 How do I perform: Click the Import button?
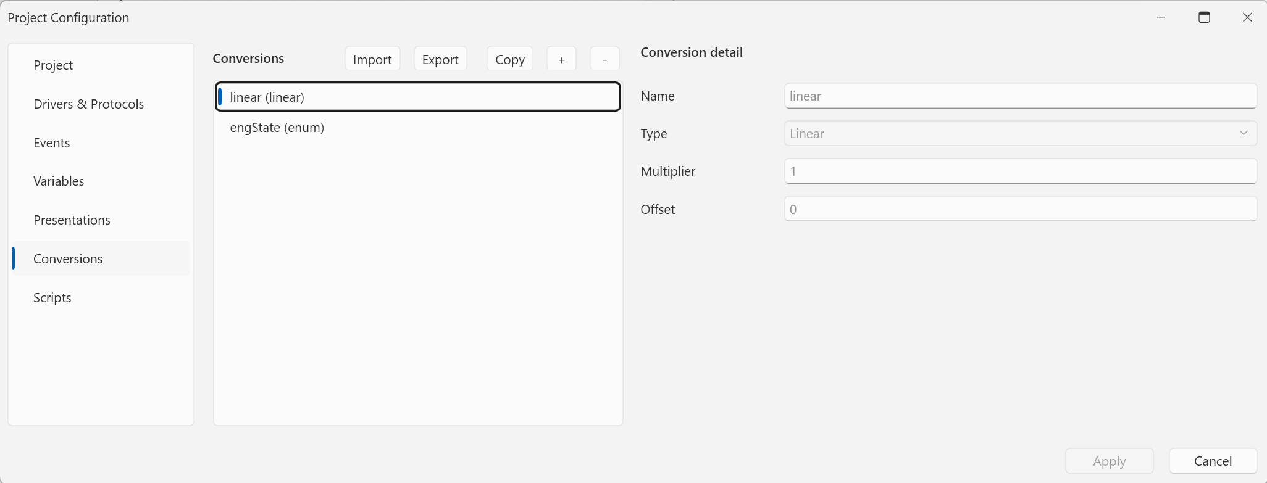tap(372, 59)
